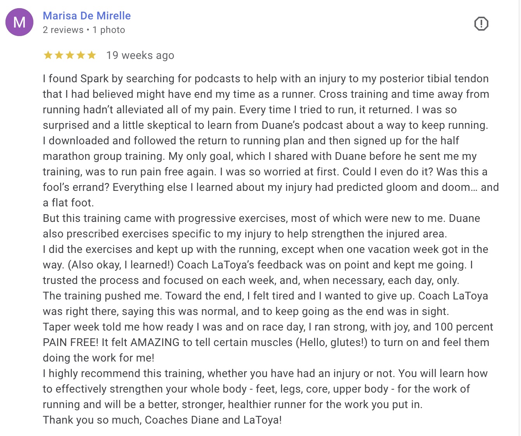View the reviewer's "1 photo"
Screen dimensions: 521x436
click(x=109, y=30)
